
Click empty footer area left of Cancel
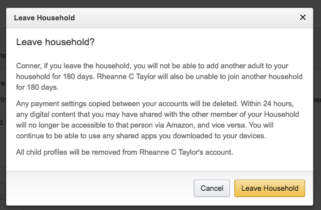pos(99,188)
